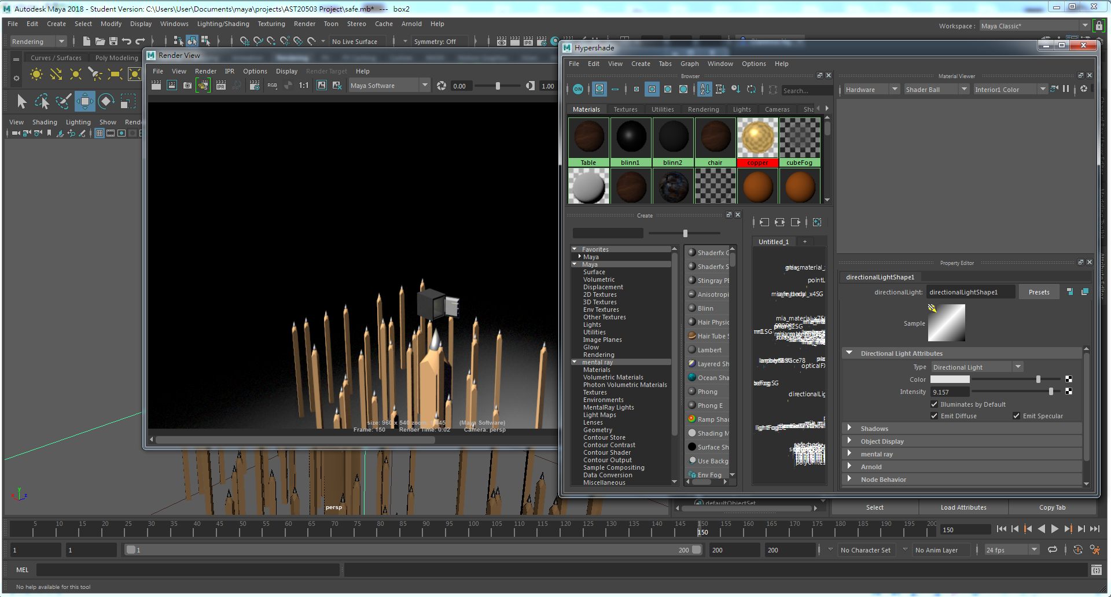Viewport: 1111px width, 597px height.
Task: Switch Hypershade browser to large swatch view
Action: coord(683,90)
